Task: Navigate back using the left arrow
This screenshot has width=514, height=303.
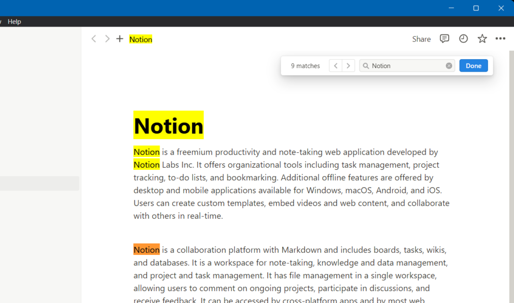Action: [93, 39]
